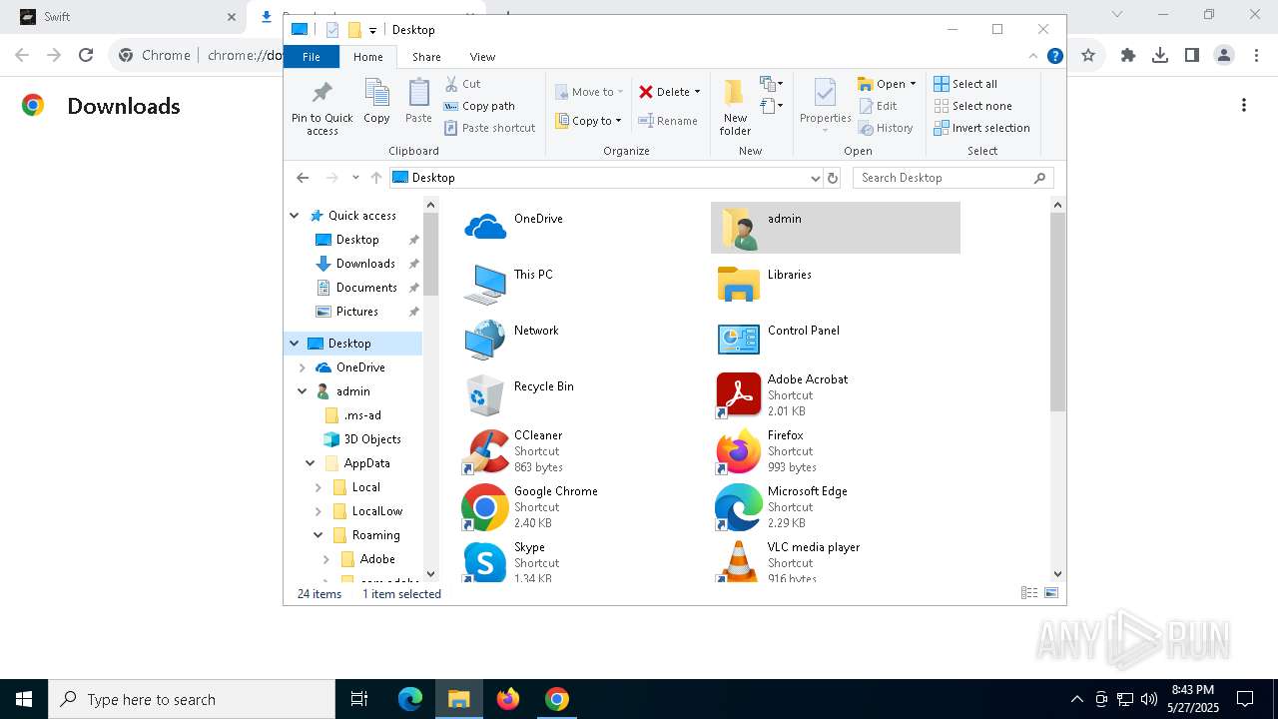Open the Move to dropdown
1278x719 pixels.
589,92
